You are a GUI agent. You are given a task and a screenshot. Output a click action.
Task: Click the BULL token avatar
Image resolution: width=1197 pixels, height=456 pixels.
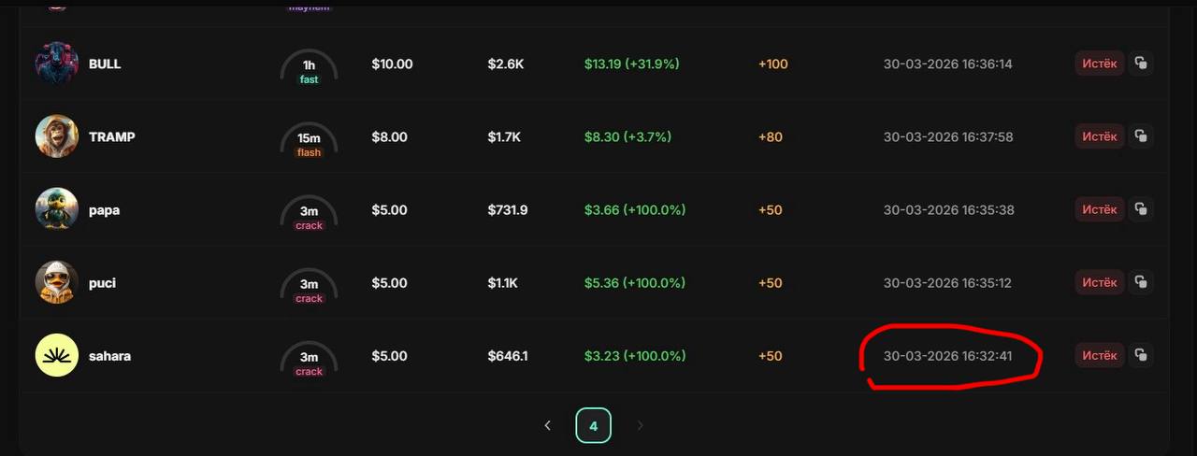pyautogui.click(x=56, y=64)
